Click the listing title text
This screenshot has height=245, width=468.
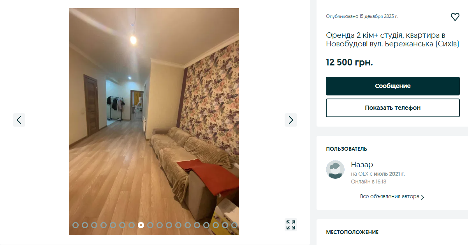pos(393,40)
